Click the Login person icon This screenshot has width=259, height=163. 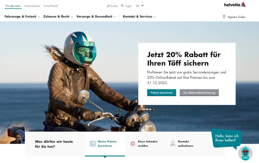(122, 6)
